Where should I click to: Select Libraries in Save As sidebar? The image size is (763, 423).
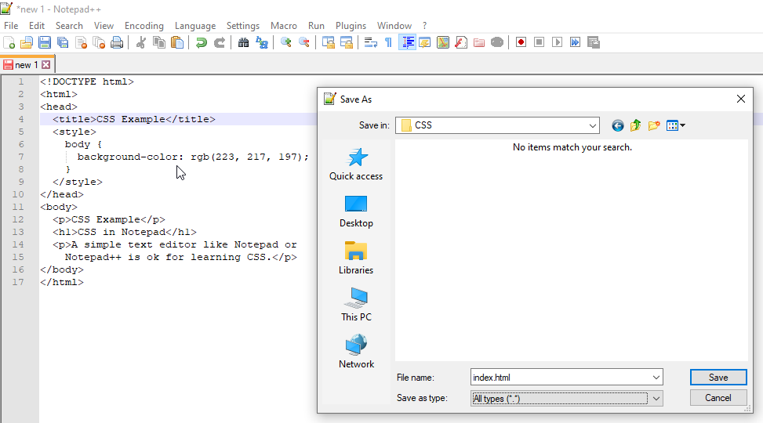(356, 258)
